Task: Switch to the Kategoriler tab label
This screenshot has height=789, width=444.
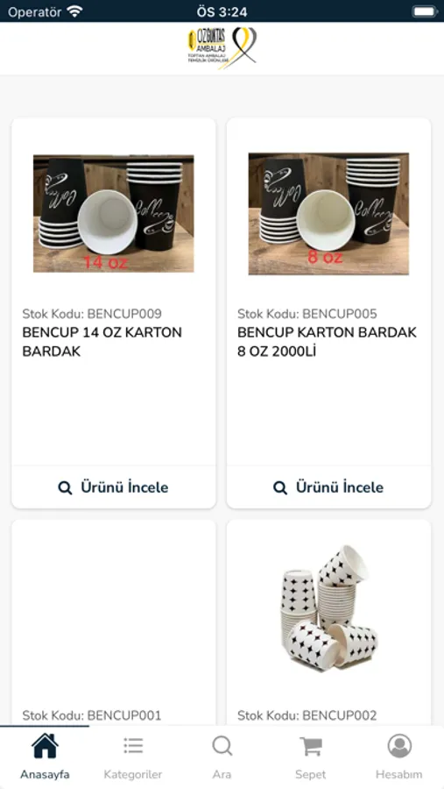Action: tap(133, 774)
